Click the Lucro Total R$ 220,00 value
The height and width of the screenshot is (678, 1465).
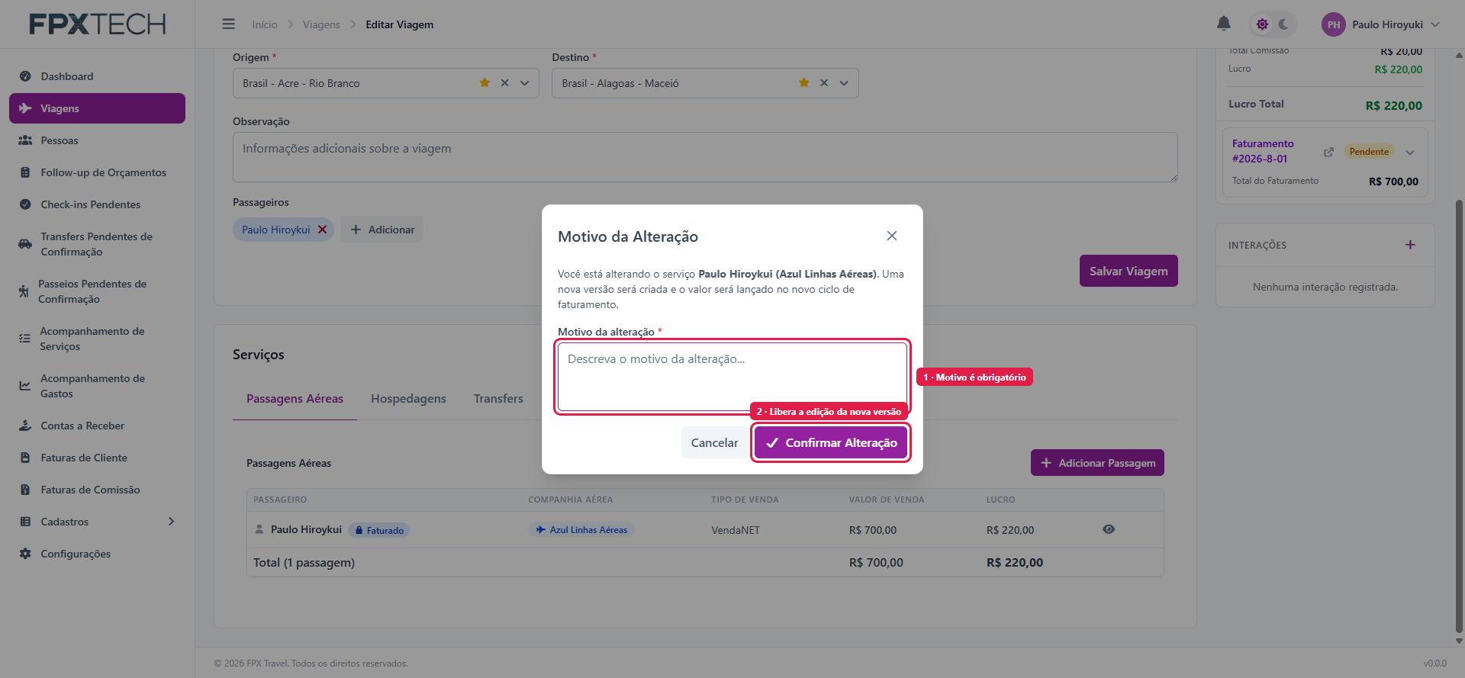[1393, 105]
